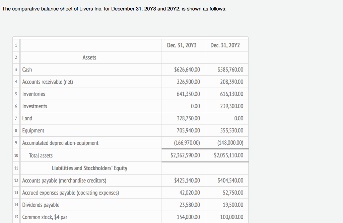Screen dimensions: 343x223
Task: Select inventories value 641,350.00
Action: click(x=188, y=94)
